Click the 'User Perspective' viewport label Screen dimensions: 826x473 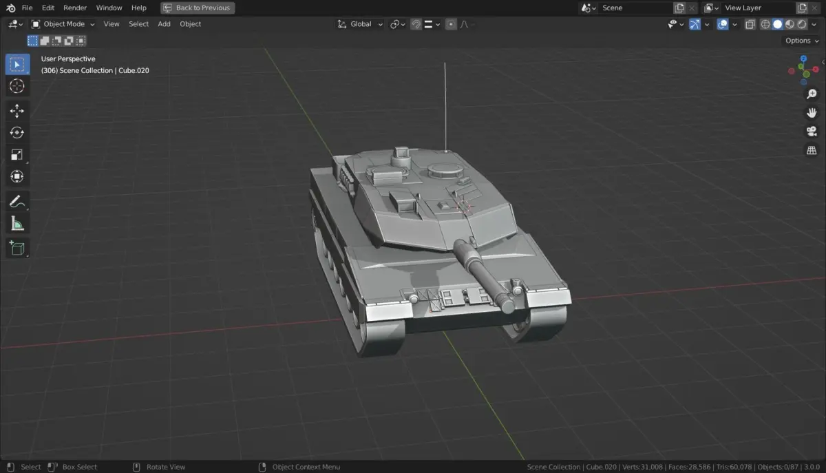(x=68, y=59)
